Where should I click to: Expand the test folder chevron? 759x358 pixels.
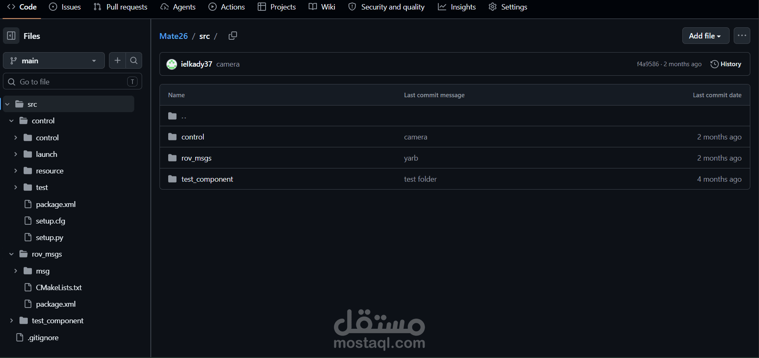(x=16, y=187)
